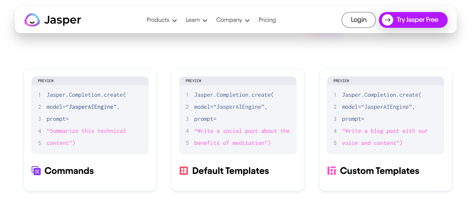Expand the Learn menu
The image size is (475, 222).
tap(197, 20)
